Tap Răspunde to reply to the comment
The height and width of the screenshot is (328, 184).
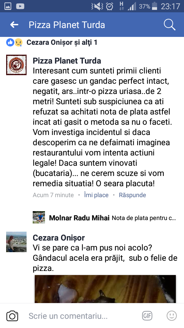(132, 195)
